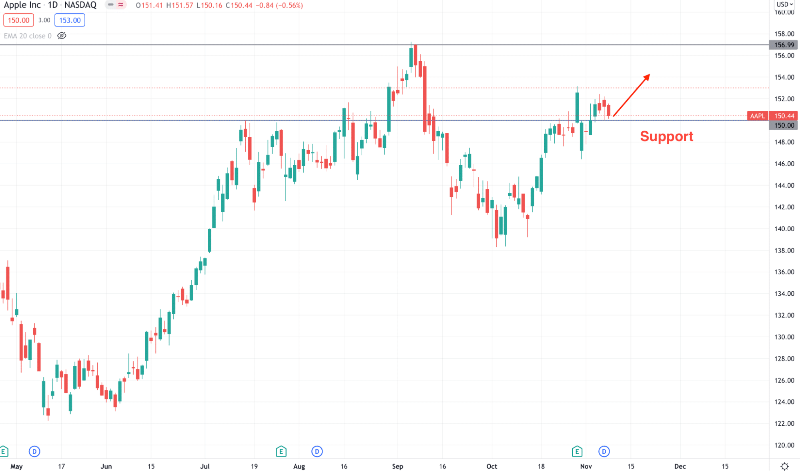Image resolution: width=800 pixels, height=471 pixels.
Task: Click the 120.00 price scale label
Action: (784, 445)
